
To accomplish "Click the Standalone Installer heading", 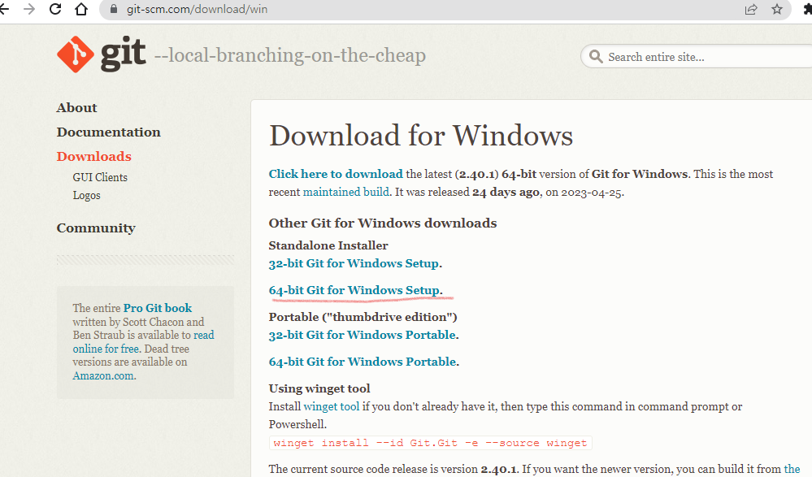I will point(328,245).
